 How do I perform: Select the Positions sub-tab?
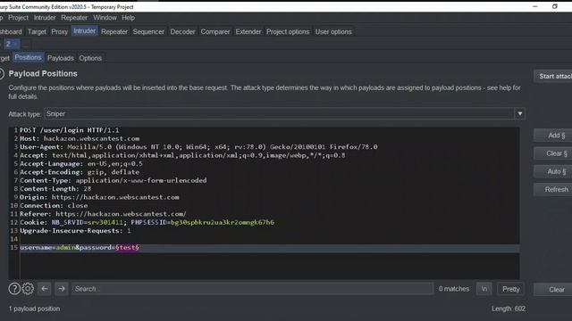point(28,57)
